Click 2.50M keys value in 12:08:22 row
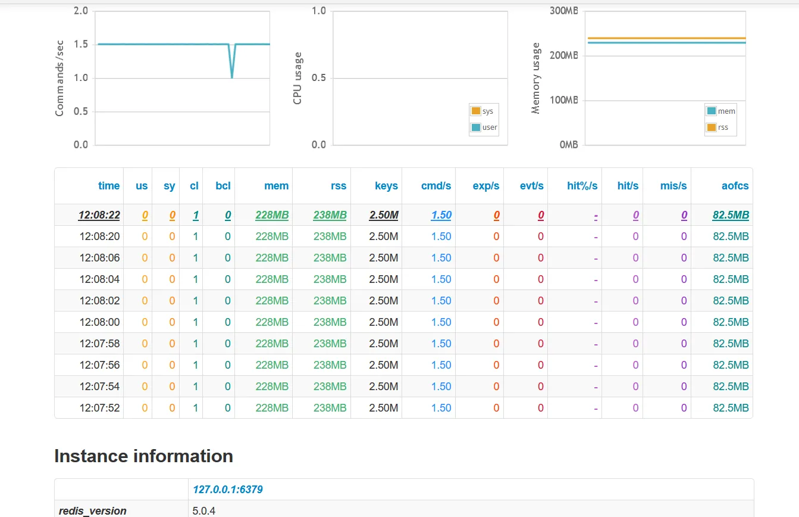799x517 pixels. click(x=384, y=215)
